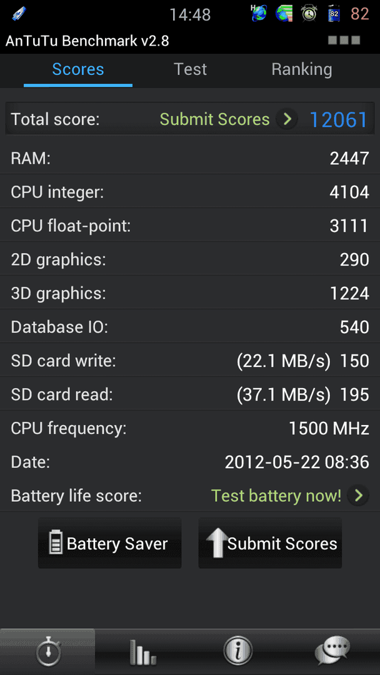Open the chat bubbles feedback icon
The image size is (380, 675).
pos(332,652)
